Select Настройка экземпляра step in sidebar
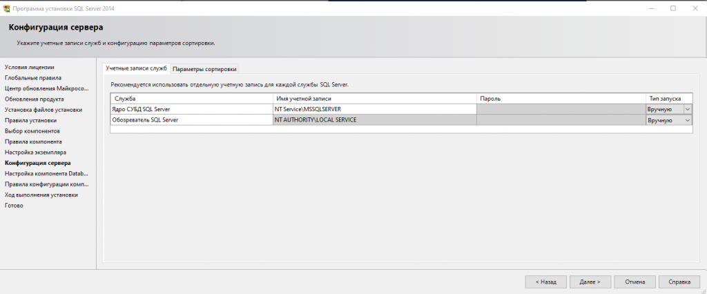This screenshot has width=707, height=294. [x=35, y=153]
